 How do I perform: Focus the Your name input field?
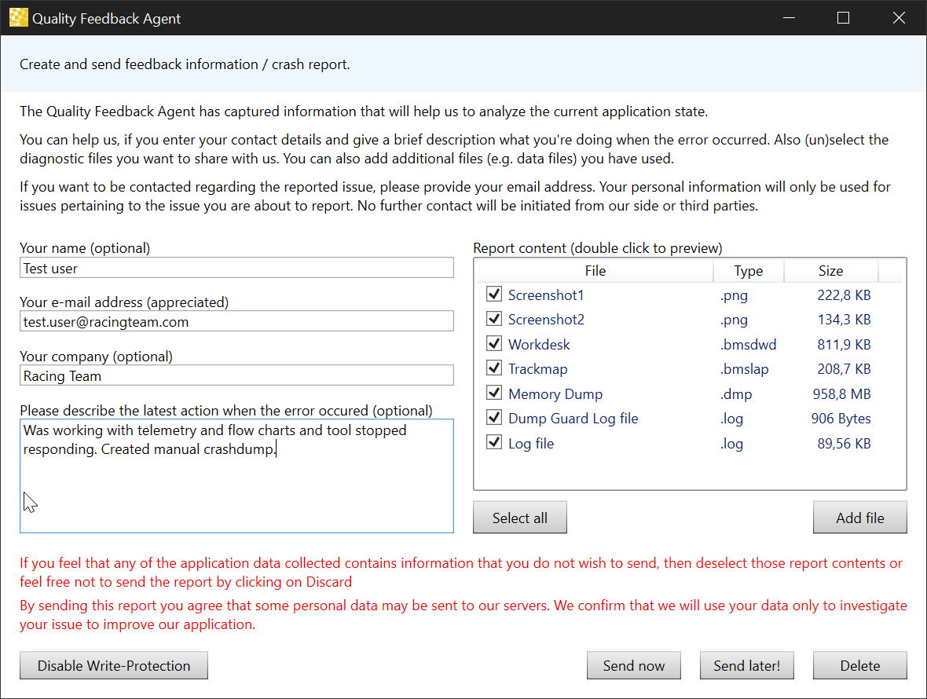pyautogui.click(x=236, y=268)
